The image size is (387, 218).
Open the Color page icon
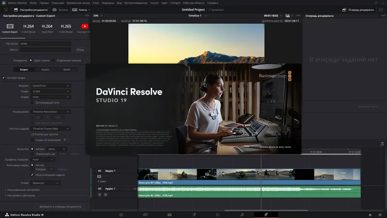pos(217,215)
